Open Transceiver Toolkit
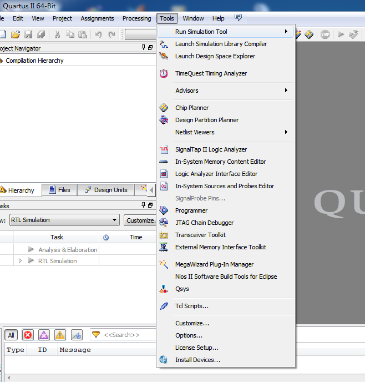Image resolution: width=365 pixels, height=382 pixels. 200,235
